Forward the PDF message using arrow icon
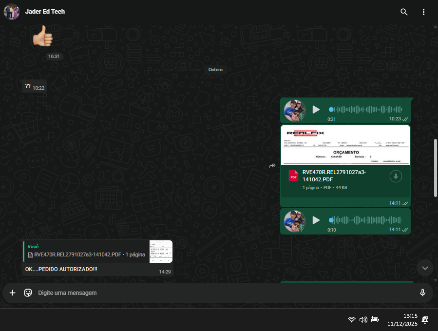438x331 pixels. coord(272,166)
